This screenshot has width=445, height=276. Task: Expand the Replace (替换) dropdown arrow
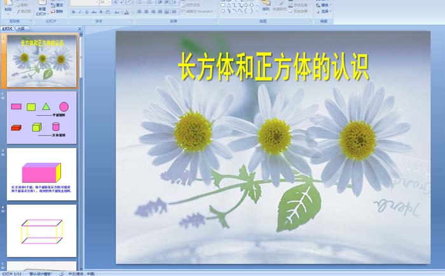(331, 4)
